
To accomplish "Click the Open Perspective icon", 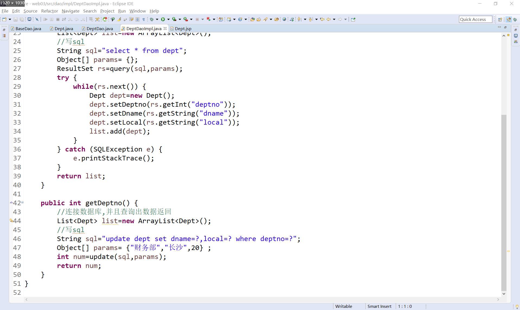I will coord(500,19).
